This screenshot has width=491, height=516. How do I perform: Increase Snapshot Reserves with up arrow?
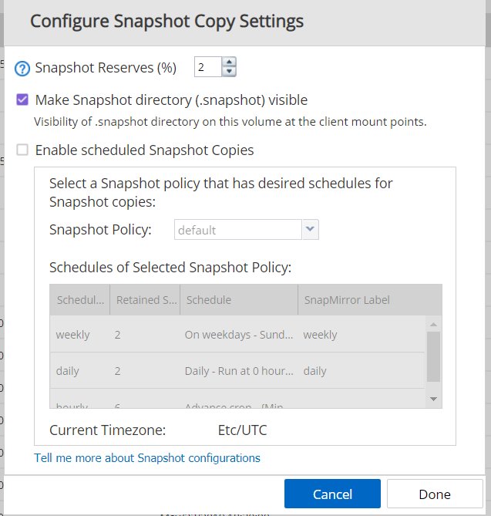tap(229, 62)
